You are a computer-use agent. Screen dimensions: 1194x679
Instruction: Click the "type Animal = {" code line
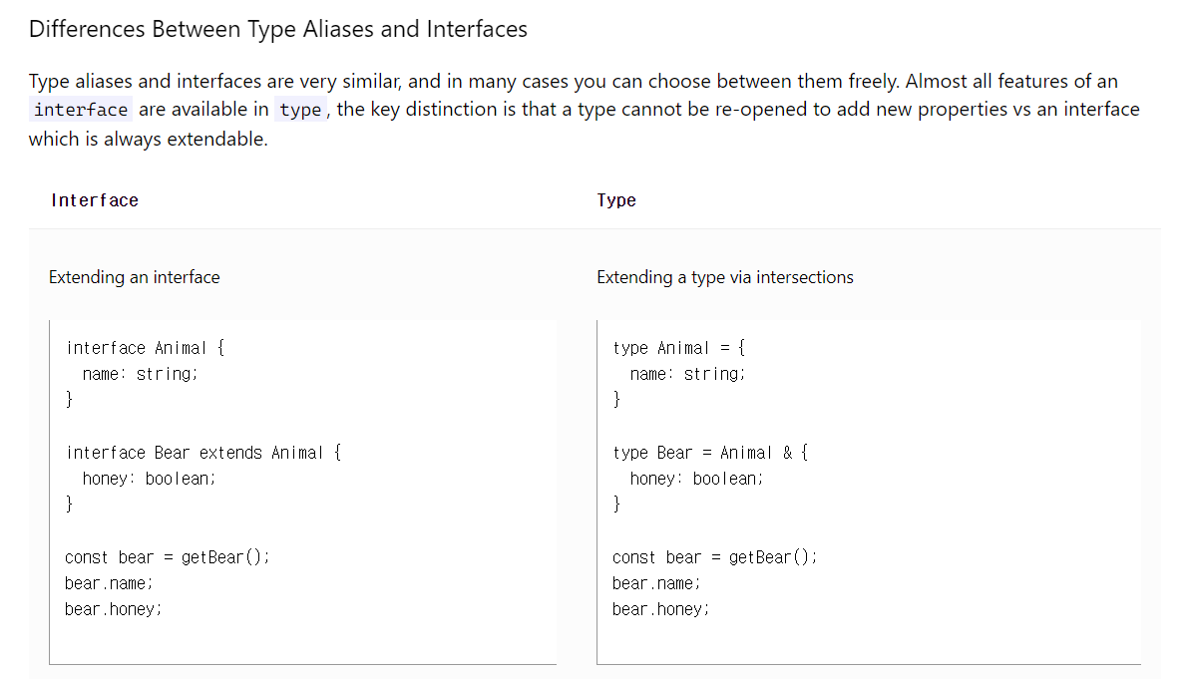click(680, 348)
